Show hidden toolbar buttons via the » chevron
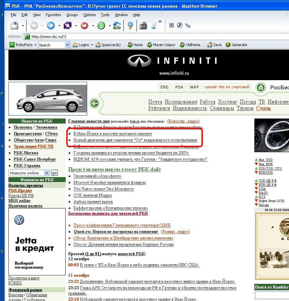The width and height of the screenshot is (289, 301). [x=160, y=21]
